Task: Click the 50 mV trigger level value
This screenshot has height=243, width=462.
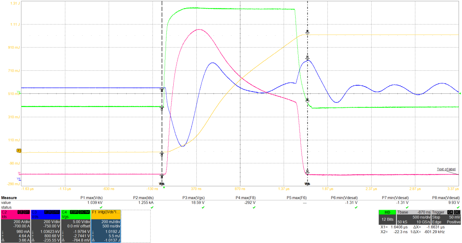Action: (455, 217)
